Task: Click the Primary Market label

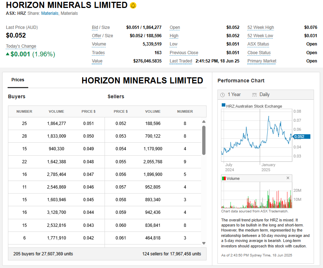Action: pyautogui.click(x=262, y=61)
